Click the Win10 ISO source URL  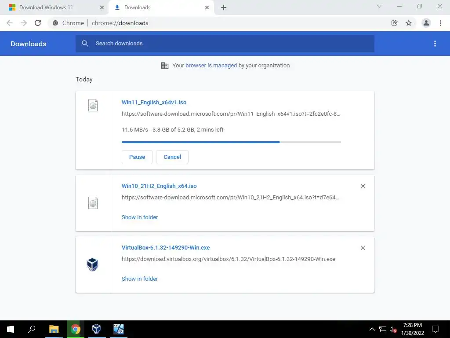230,198
